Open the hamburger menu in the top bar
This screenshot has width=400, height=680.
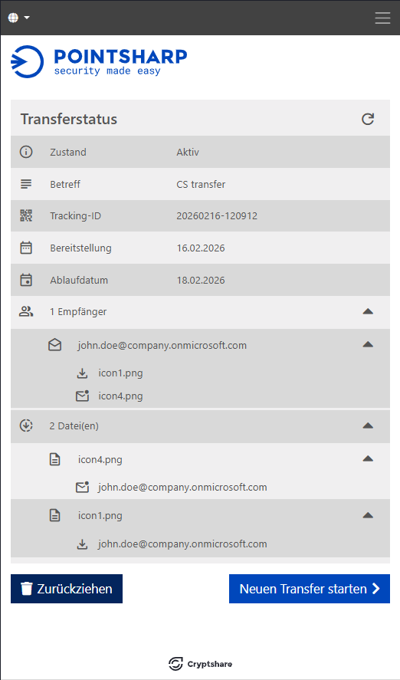coord(382,18)
